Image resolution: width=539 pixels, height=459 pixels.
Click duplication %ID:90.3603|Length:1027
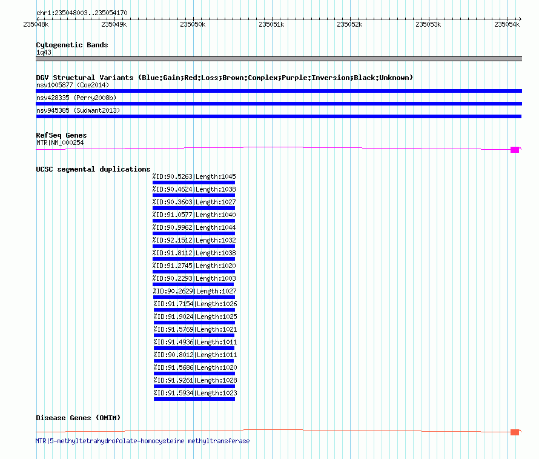point(194,202)
